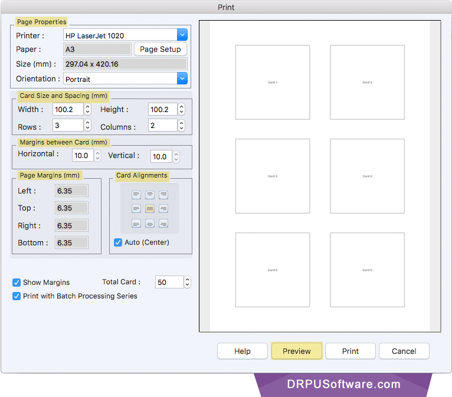Click the 'Page Margins (mm)' label
Screen dimensions: 452x397
coord(50,175)
